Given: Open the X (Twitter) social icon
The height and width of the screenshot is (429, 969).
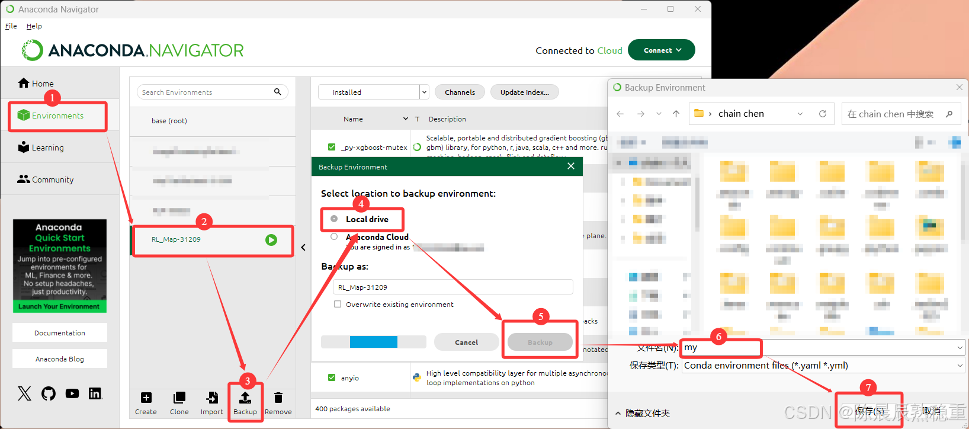Looking at the screenshot, I should 24,393.
